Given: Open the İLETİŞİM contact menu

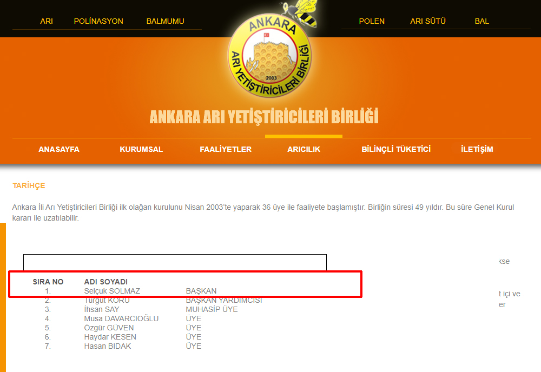Looking at the screenshot, I should [477, 149].
